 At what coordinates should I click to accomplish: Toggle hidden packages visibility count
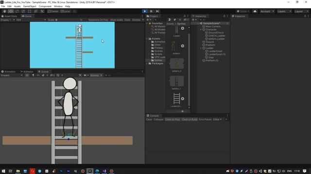(186, 20)
